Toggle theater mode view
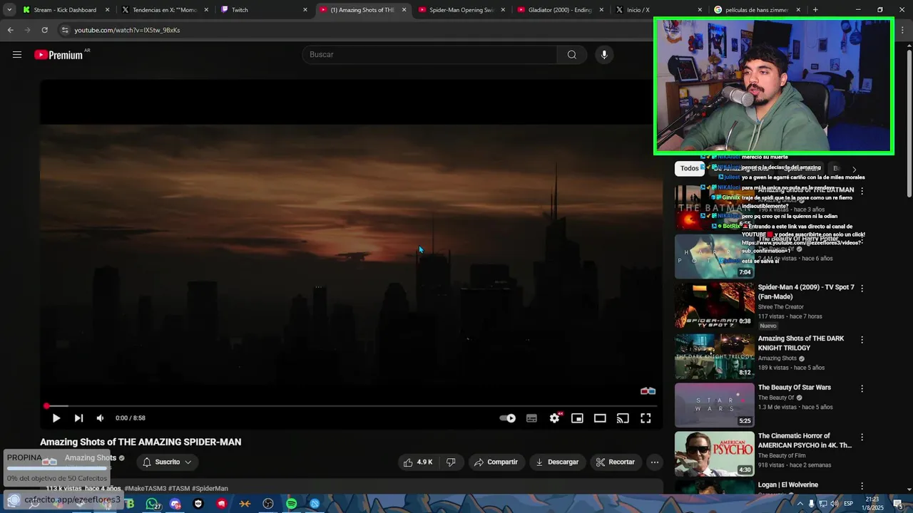Viewport: 913px width, 513px height. tap(600, 418)
